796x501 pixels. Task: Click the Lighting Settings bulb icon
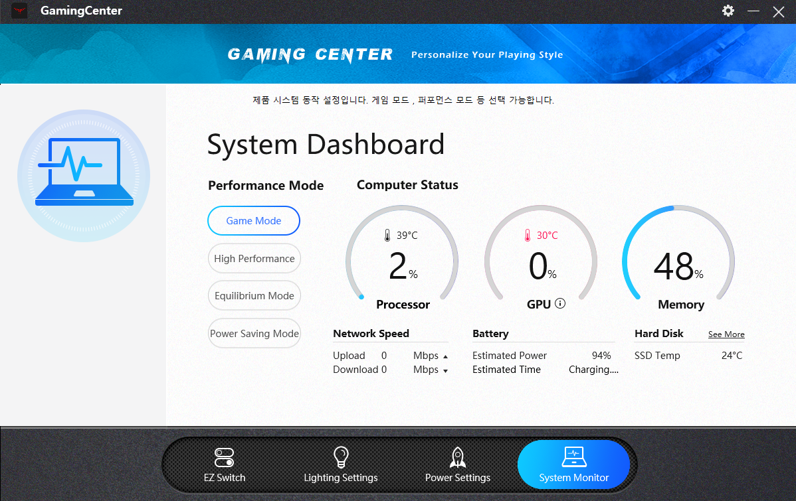click(341, 457)
